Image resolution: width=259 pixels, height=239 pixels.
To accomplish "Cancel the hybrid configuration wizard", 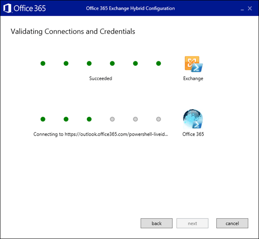I will pyautogui.click(x=232, y=223).
